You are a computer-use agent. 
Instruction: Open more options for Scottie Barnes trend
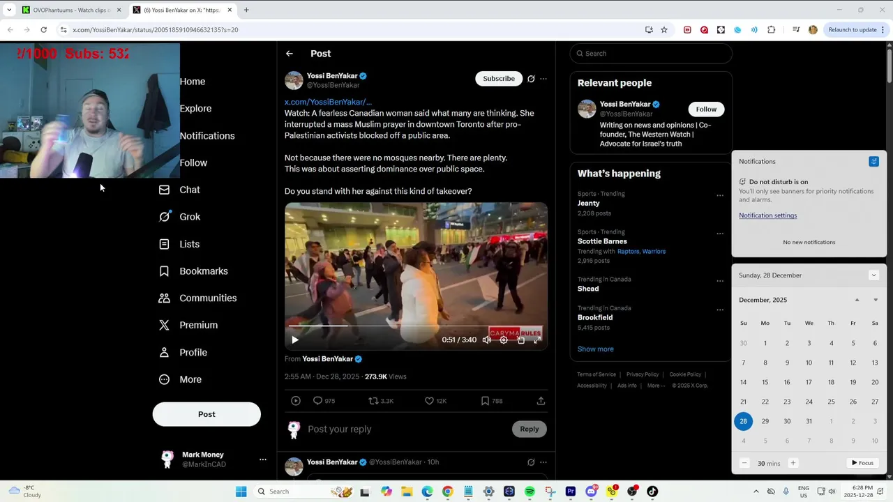click(720, 234)
